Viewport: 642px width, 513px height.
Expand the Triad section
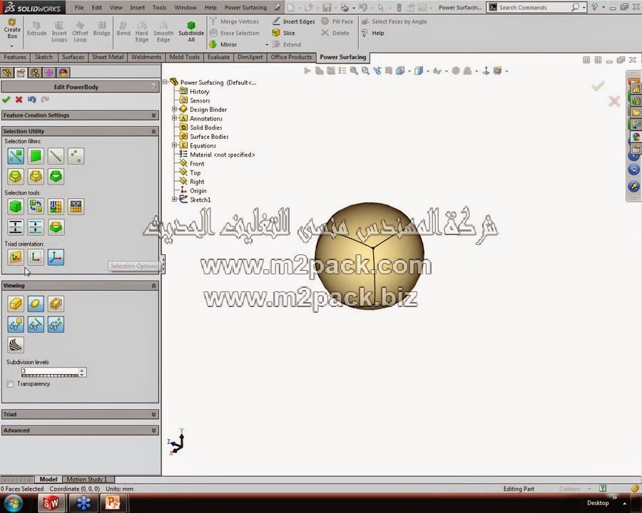pyautogui.click(x=153, y=415)
